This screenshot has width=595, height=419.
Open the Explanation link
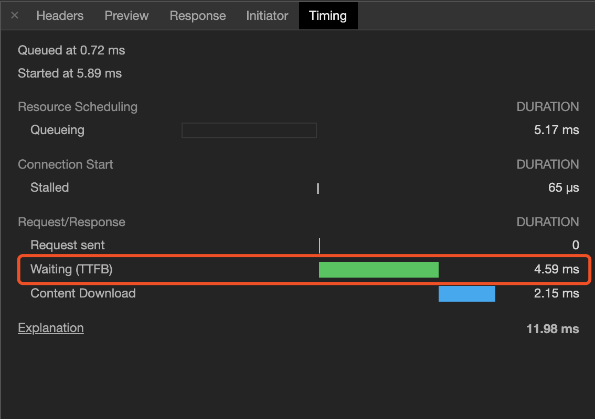tap(51, 328)
